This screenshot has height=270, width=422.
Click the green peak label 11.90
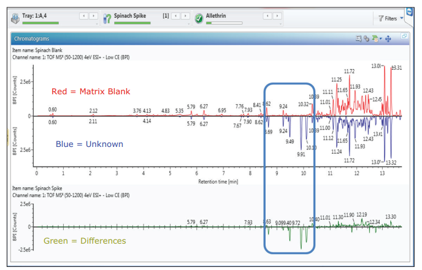pyautogui.click(x=349, y=216)
